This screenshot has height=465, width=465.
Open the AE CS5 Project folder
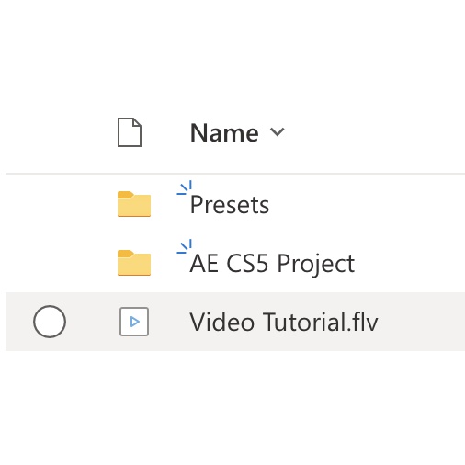click(272, 264)
